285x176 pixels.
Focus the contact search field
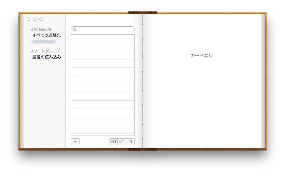(103, 29)
